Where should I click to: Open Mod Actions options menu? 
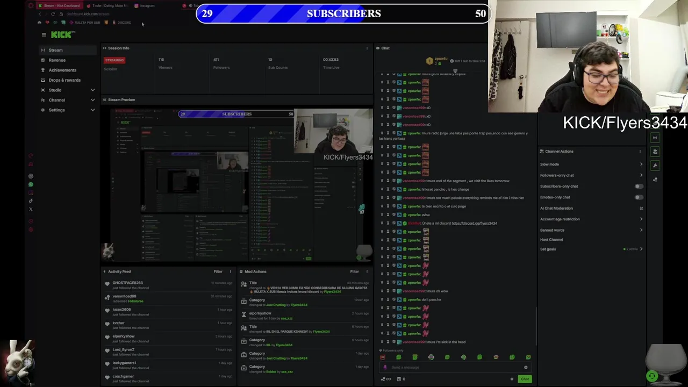pyautogui.click(x=367, y=271)
